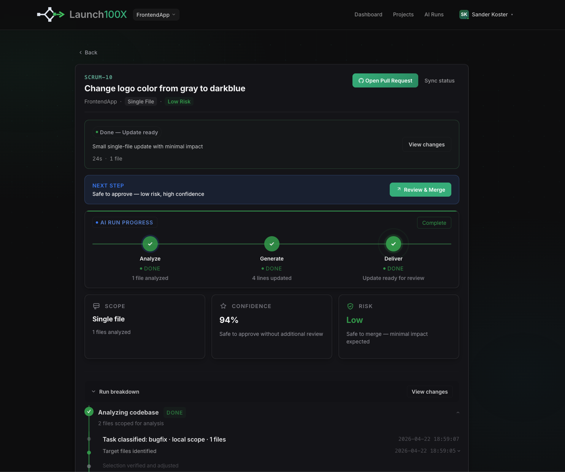Click the Generate step checkmark
Image resolution: width=565 pixels, height=472 pixels.
click(272, 244)
